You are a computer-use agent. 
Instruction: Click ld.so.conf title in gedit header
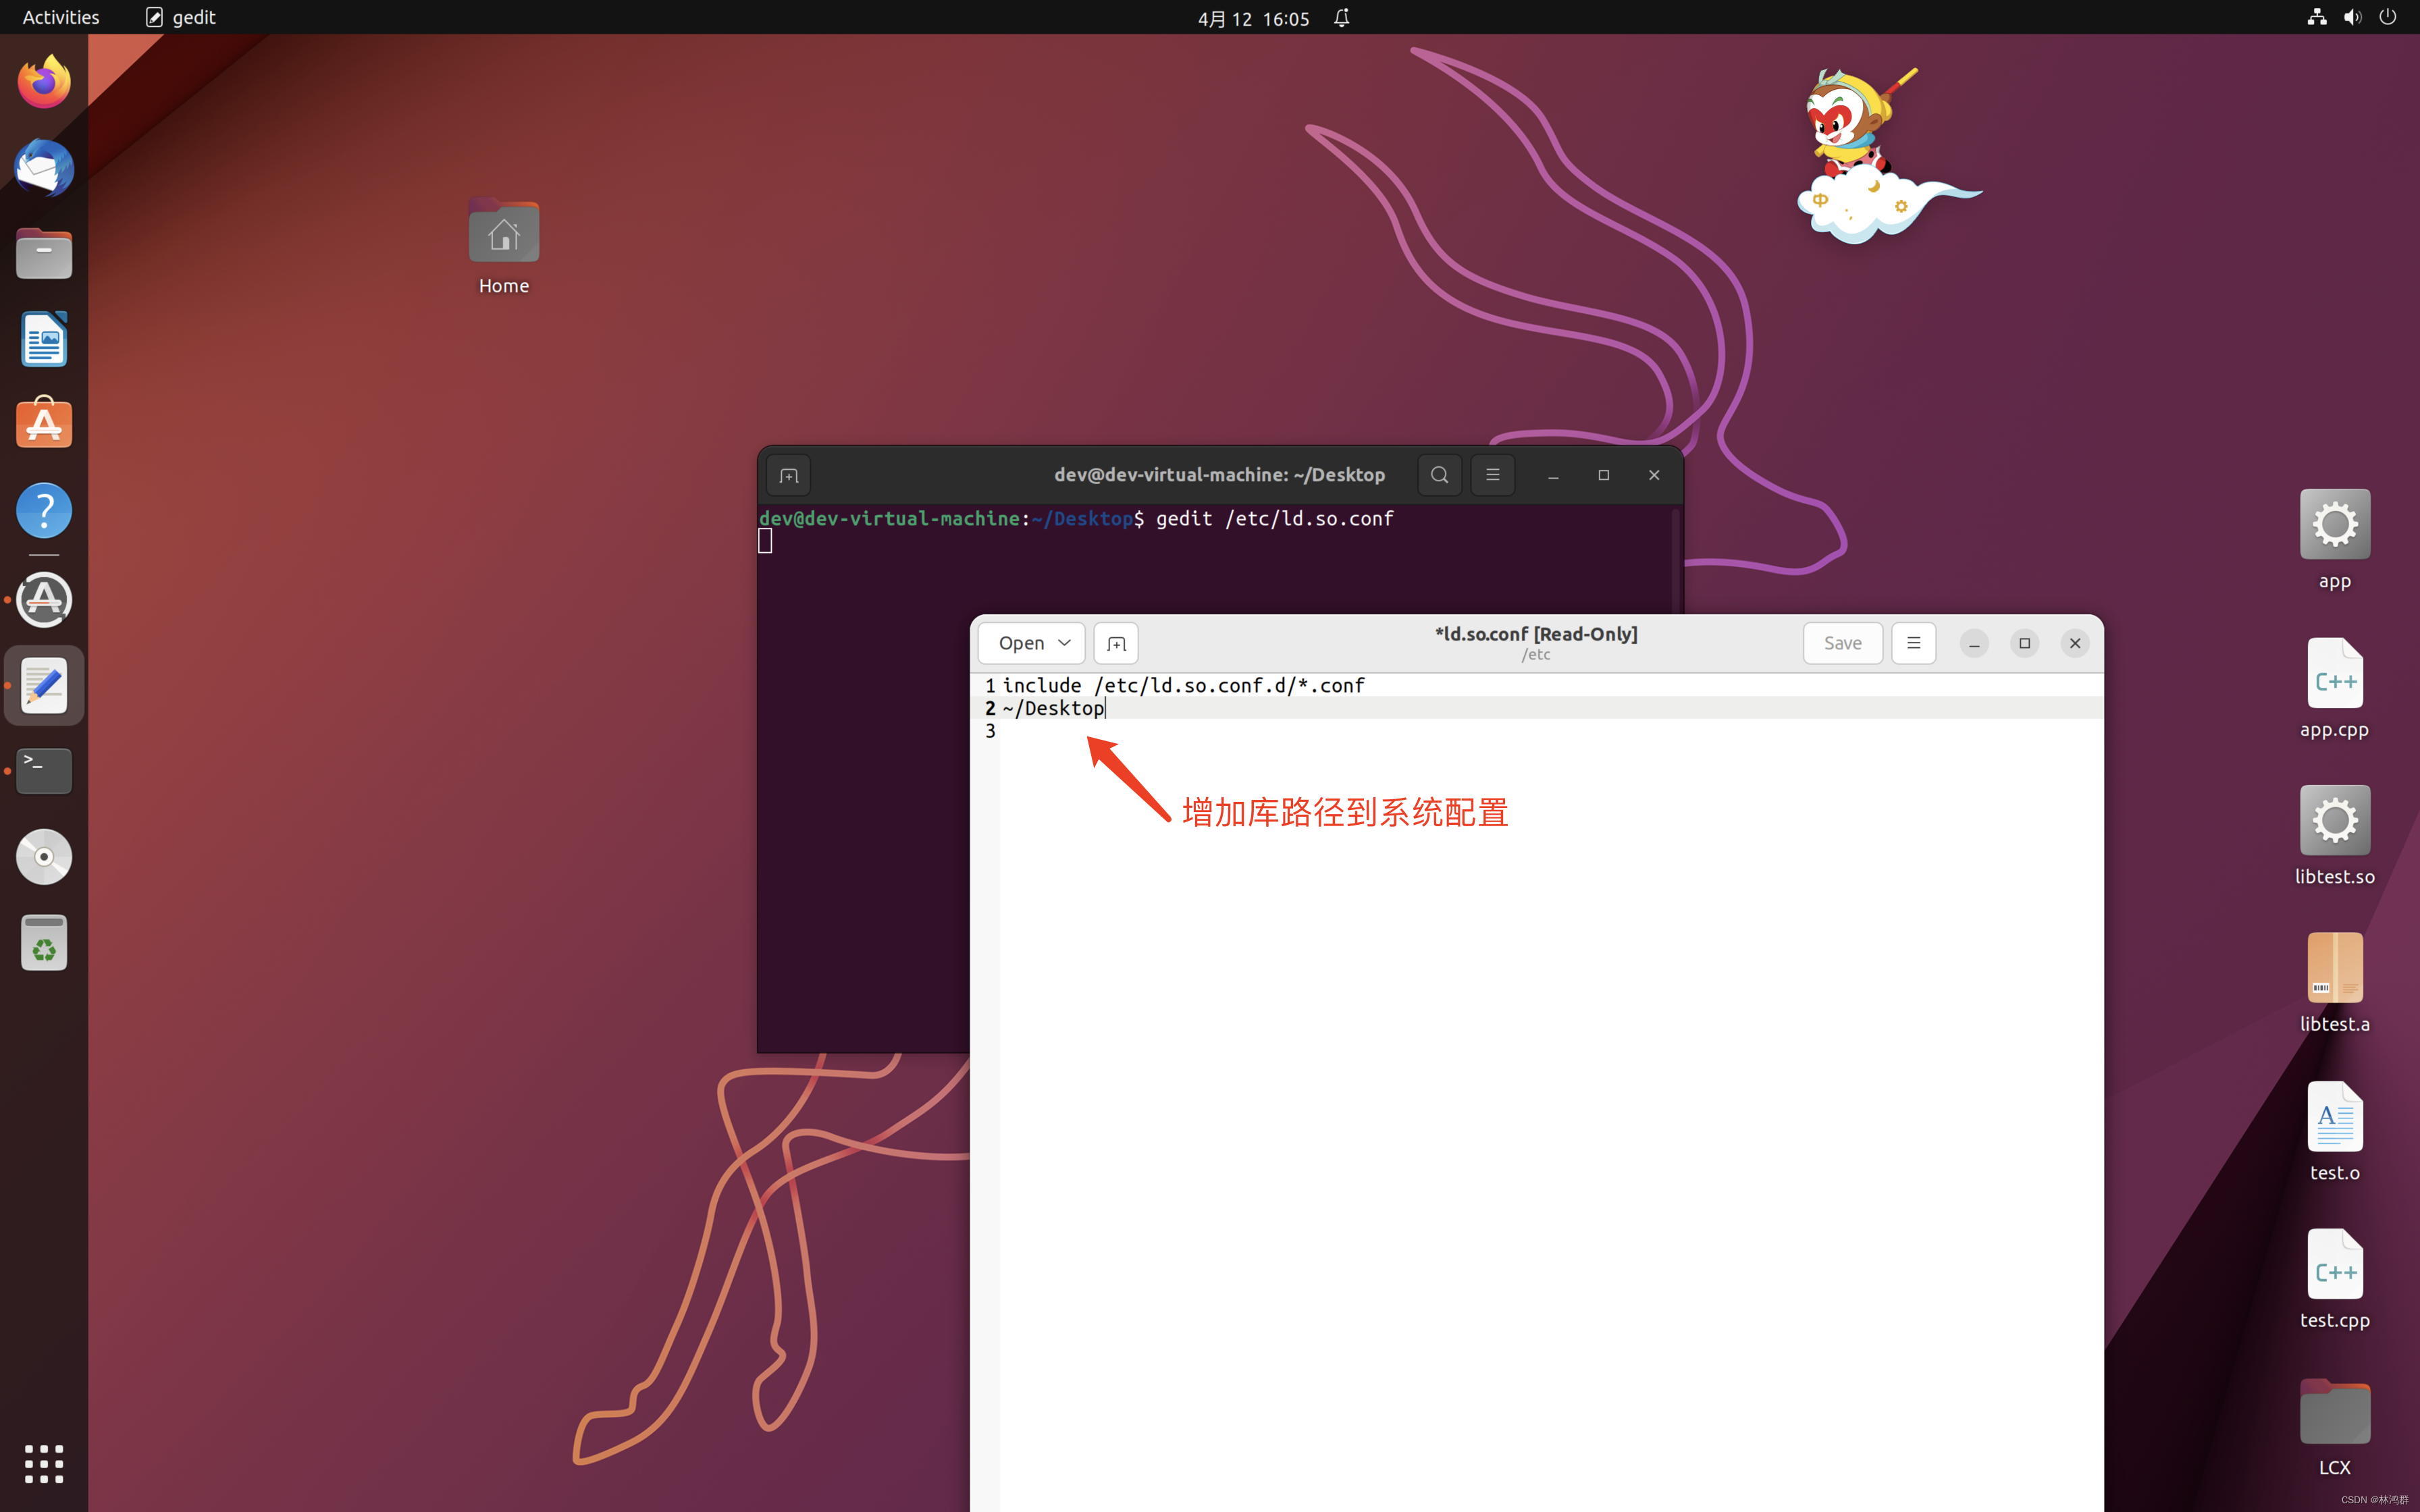(x=1536, y=634)
